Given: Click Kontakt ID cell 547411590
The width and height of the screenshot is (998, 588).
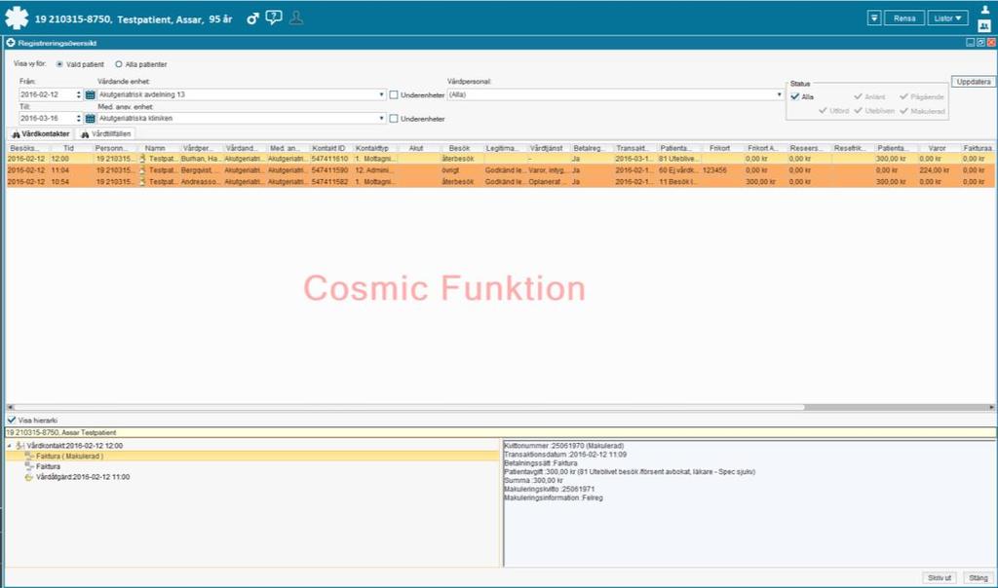Looking at the screenshot, I should click(329, 170).
